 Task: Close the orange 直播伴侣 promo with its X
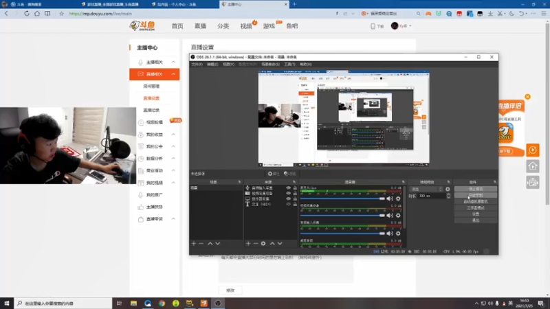pyautogui.click(x=527, y=97)
